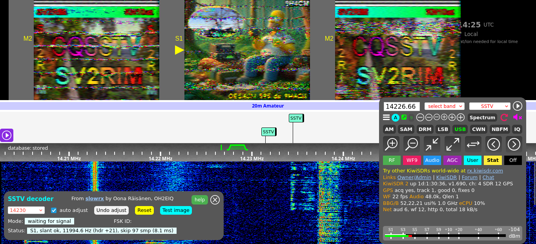
Task: Click the 20m Amateur band bar
Action: 268,106
